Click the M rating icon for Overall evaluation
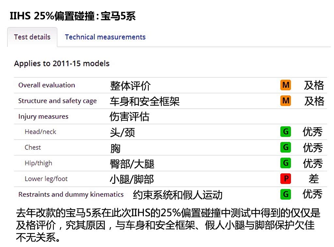Image resolution: width=334 pixels, height=247 pixels. 286,85
